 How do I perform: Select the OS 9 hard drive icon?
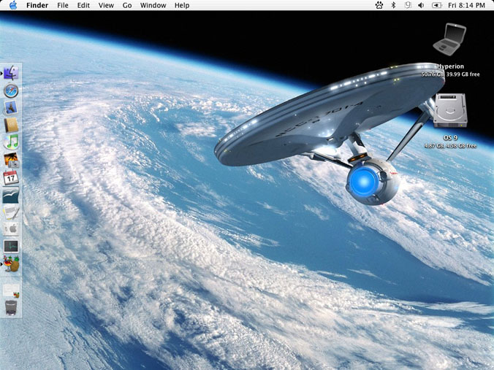click(x=450, y=110)
